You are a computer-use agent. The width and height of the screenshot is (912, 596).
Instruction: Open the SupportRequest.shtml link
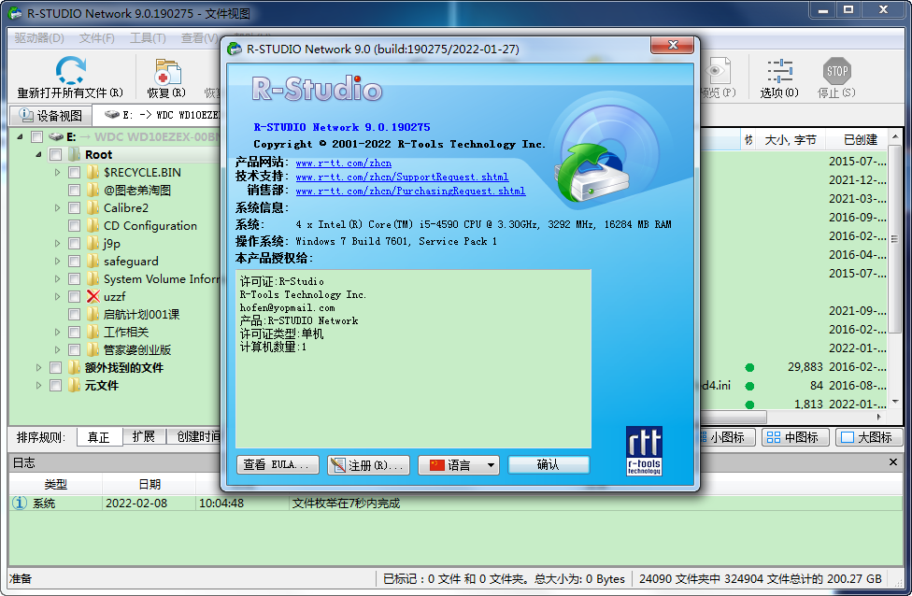tap(402, 177)
